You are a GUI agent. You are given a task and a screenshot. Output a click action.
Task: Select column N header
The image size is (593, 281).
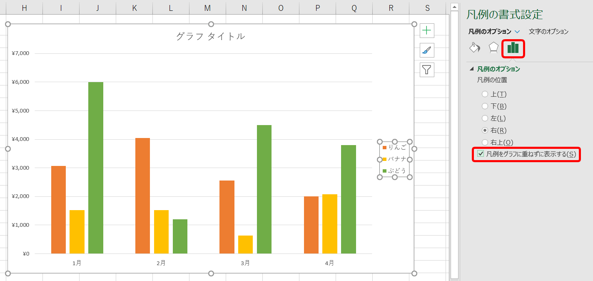pos(244,8)
